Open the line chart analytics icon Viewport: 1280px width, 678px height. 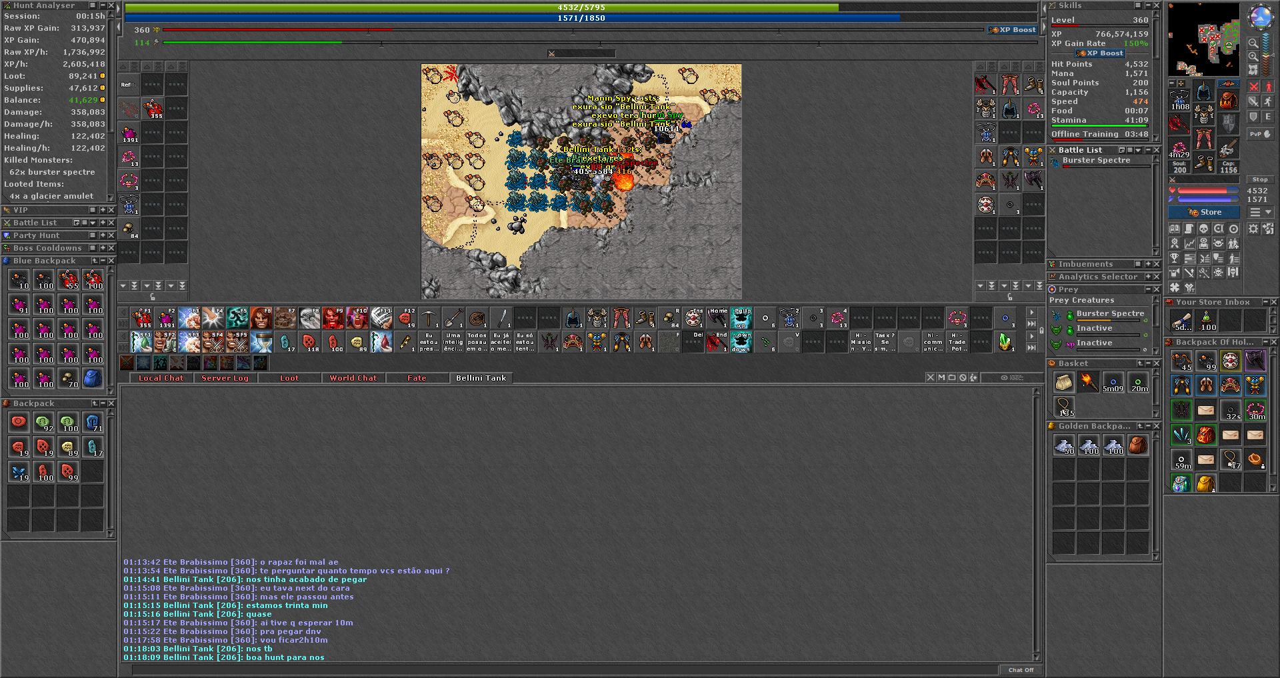1189,243
